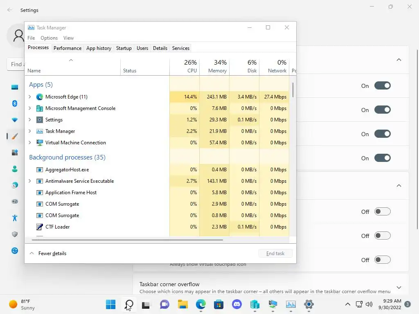This screenshot has height=314, width=419.
Task: Switch to Task Manager via taskbar icon
Action: pos(291,304)
